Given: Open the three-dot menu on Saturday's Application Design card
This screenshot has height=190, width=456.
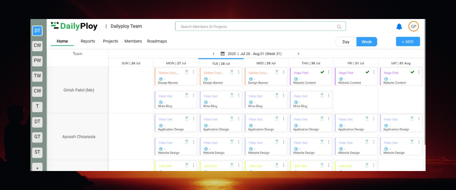Looking at the screenshot, I should point(419,119).
